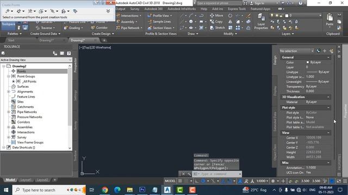Open File Explorer from the taskbar

point(130,190)
